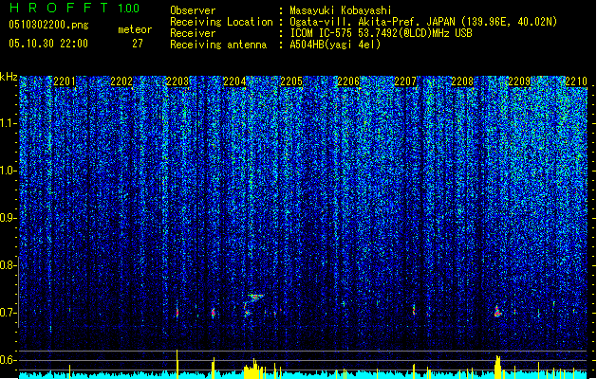Image resolution: width=597 pixels, height=379 pixels.
Task: Click the date stamp 05.10.30 22:00
Action: click(48, 44)
